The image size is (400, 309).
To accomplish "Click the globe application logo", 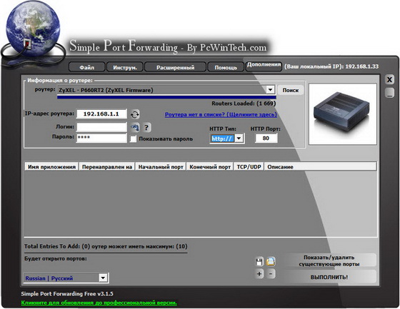I will point(33,28).
